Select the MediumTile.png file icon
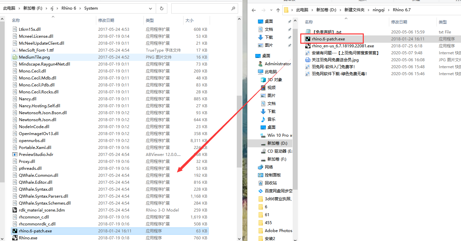461x241 pixels. [15, 57]
